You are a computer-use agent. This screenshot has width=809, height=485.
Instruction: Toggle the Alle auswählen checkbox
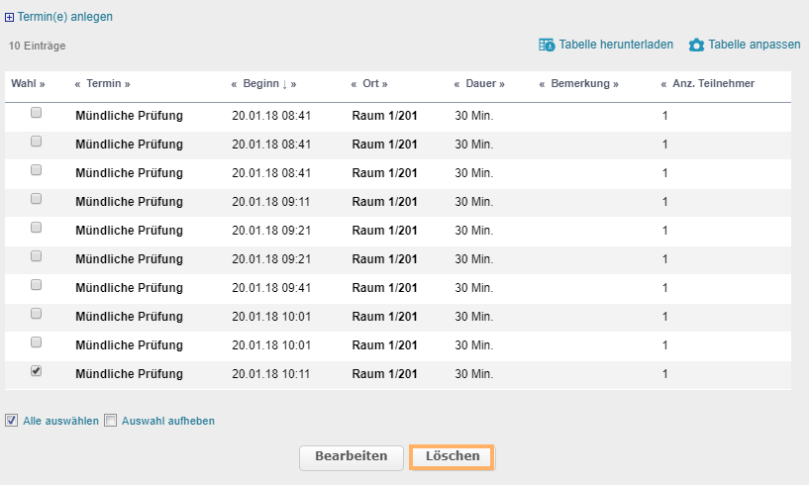12,420
